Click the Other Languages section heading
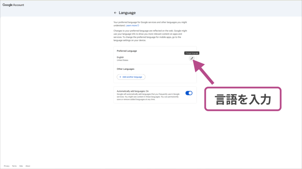Viewport: 302px width, 169px height. 126,69
